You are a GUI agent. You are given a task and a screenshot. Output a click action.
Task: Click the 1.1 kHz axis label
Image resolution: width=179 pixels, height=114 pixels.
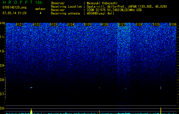tap(2, 37)
